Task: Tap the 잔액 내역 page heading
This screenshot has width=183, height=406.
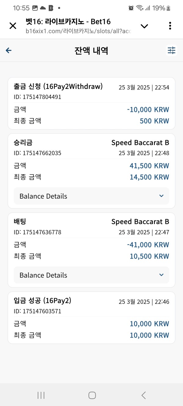Action: click(91, 51)
